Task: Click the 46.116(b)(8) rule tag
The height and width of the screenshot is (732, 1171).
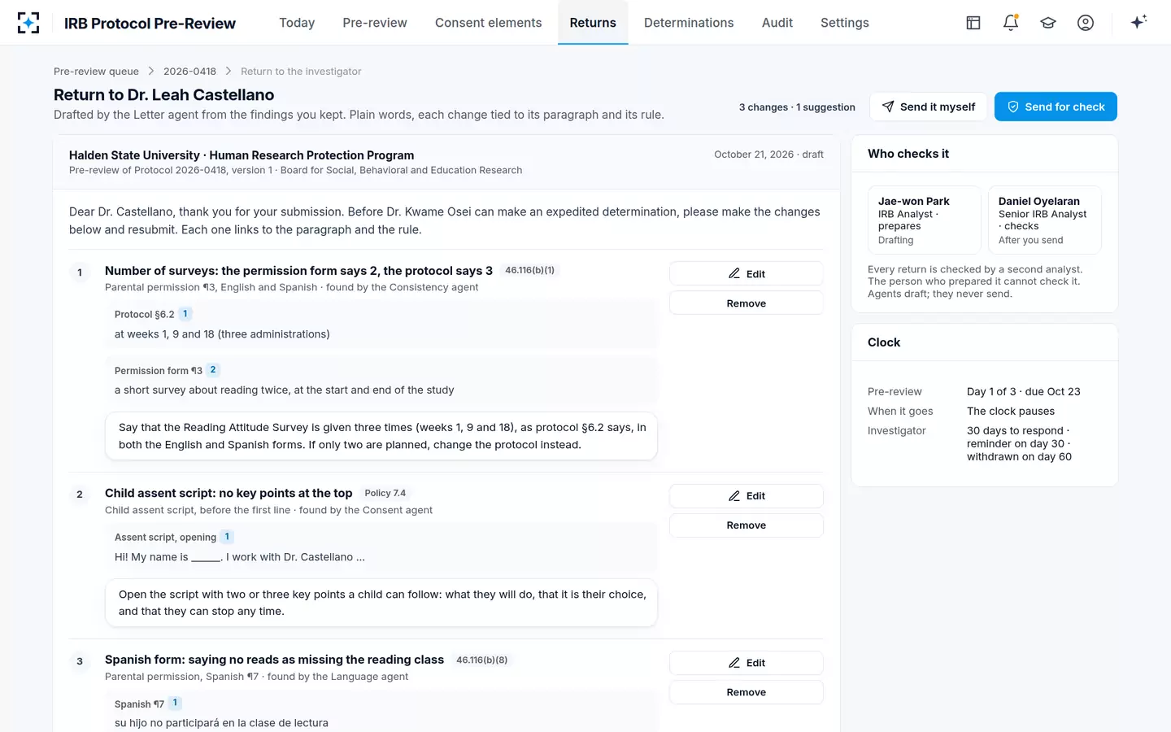Action: pos(481,660)
